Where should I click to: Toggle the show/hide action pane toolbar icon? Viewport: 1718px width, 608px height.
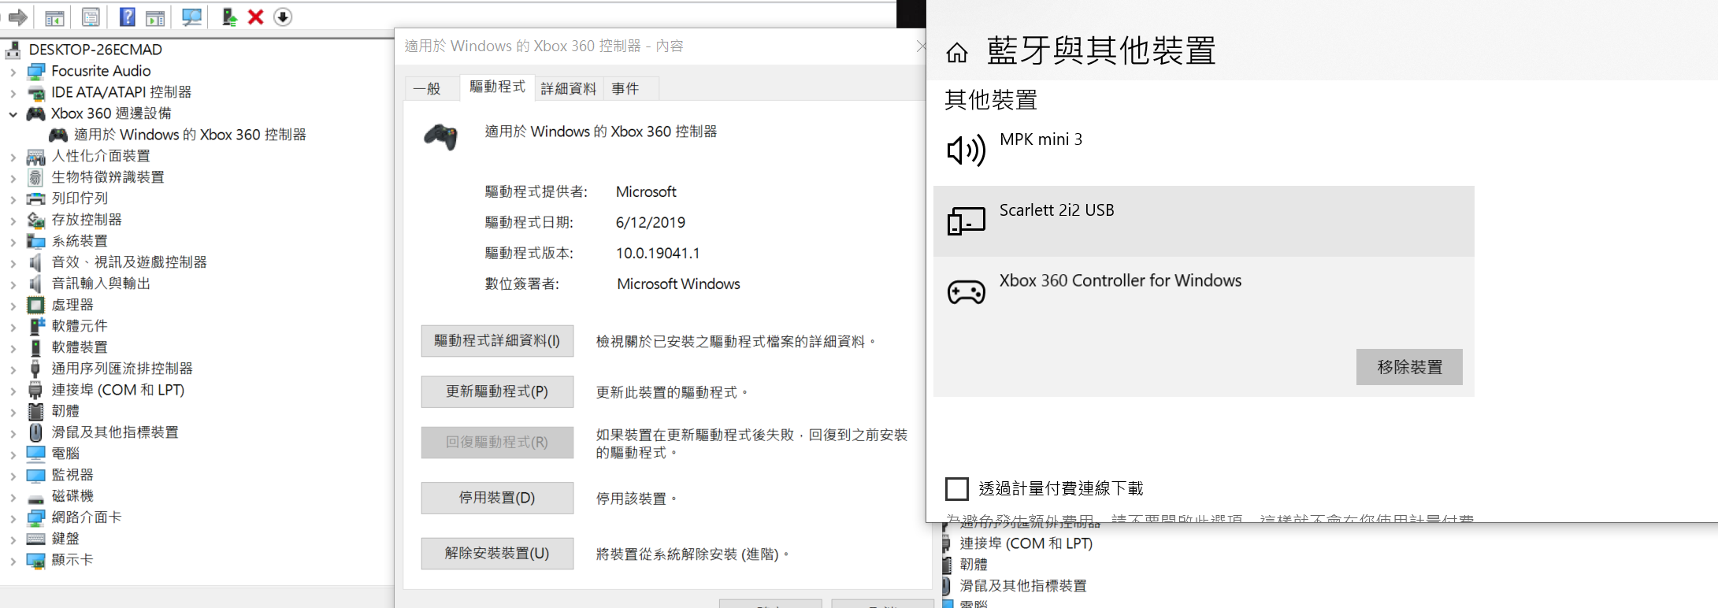point(156,17)
